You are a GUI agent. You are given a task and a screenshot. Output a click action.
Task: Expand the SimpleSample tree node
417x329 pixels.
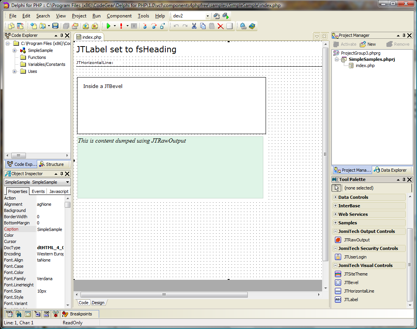(15, 51)
